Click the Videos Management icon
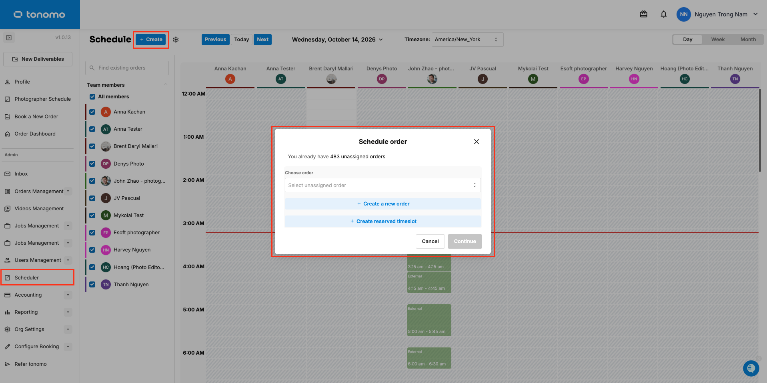Image resolution: width=767 pixels, height=383 pixels. pyautogui.click(x=7, y=209)
